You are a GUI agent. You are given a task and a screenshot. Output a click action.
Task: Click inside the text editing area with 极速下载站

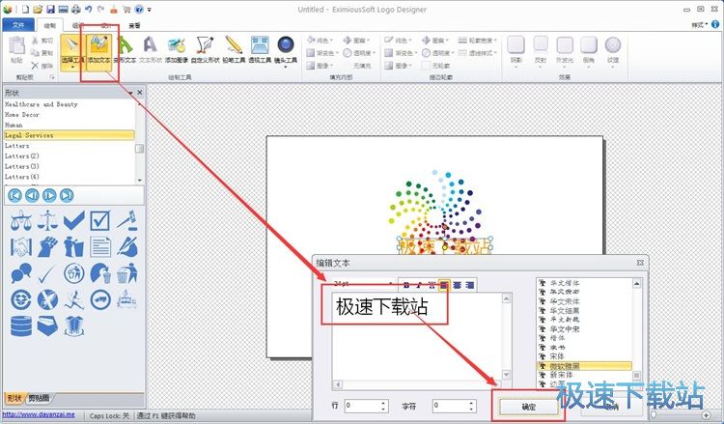[x=417, y=336]
